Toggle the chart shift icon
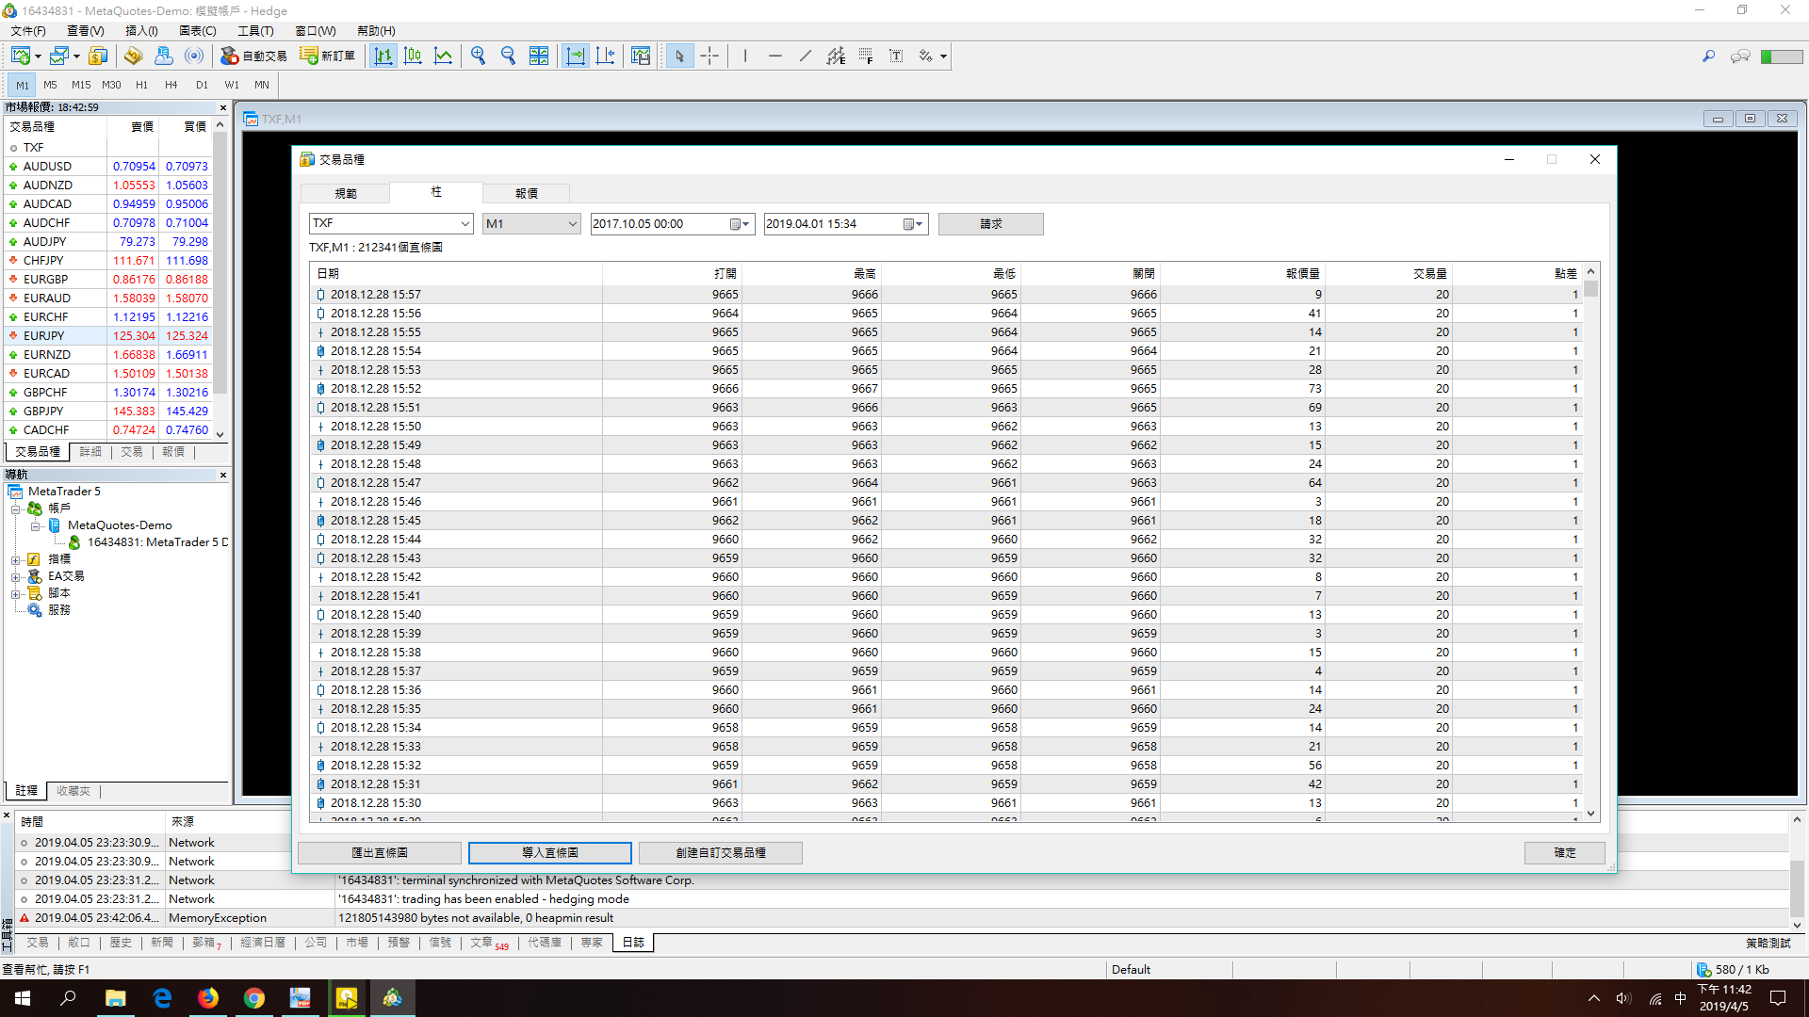The width and height of the screenshot is (1809, 1017). [x=605, y=56]
